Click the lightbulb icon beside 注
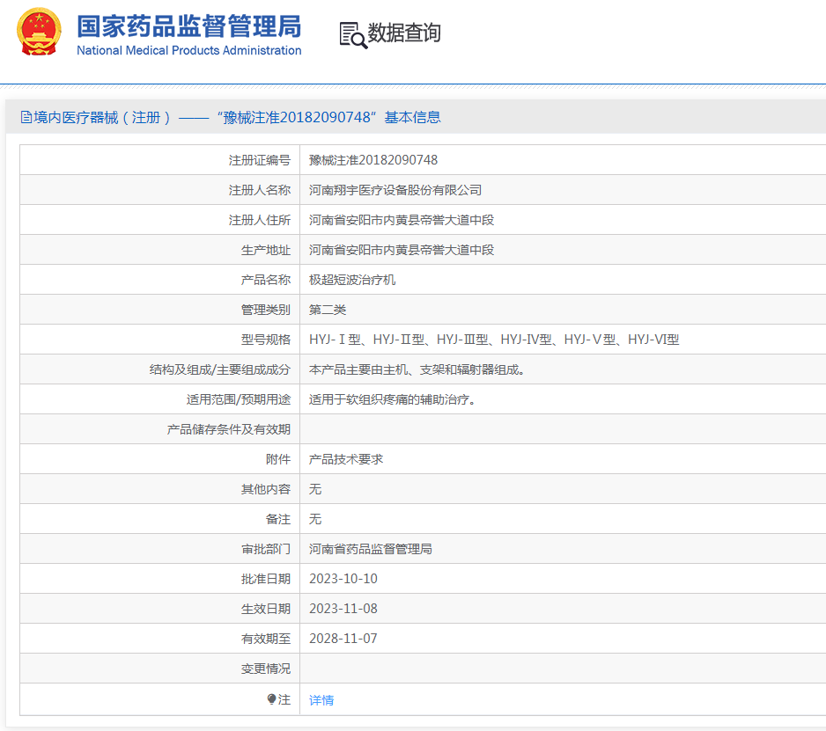The width and height of the screenshot is (826, 731). pos(272,699)
